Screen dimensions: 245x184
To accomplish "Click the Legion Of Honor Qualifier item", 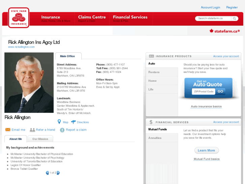I will 26,165.
